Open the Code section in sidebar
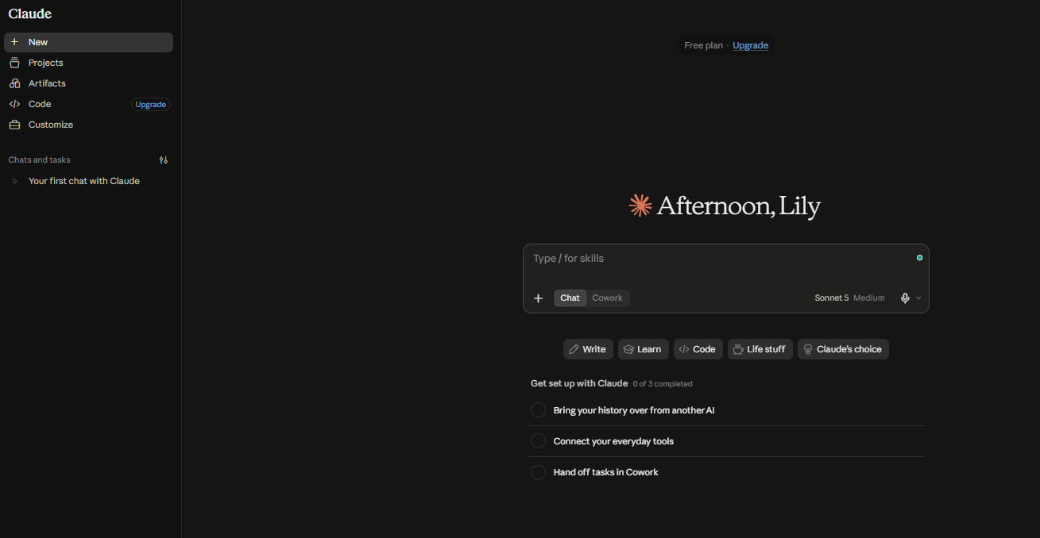 tap(68, 104)
